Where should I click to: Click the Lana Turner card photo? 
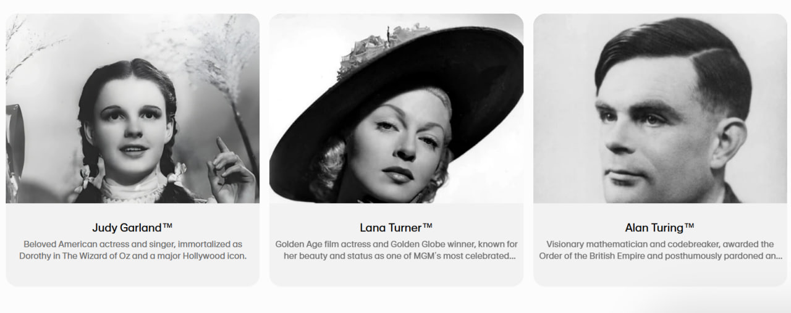coord(396,109)
